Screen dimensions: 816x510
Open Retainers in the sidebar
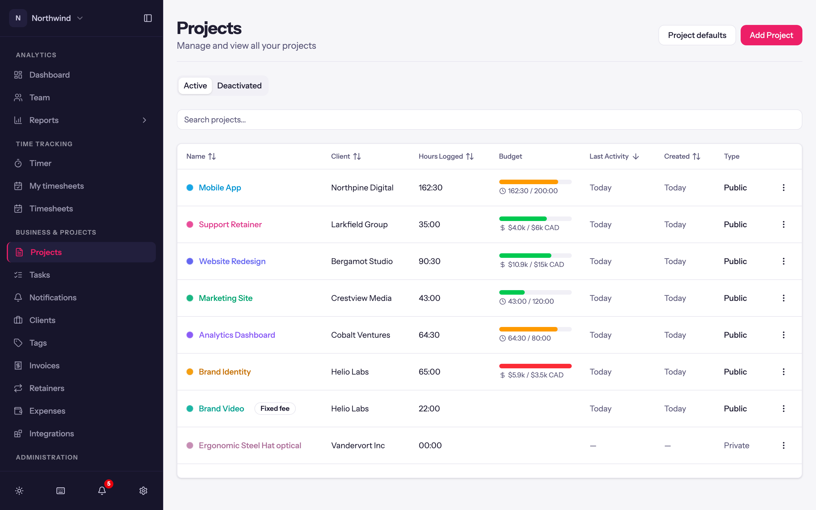81,388
